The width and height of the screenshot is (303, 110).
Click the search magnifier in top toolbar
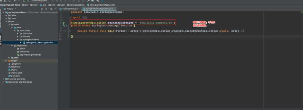103,1
